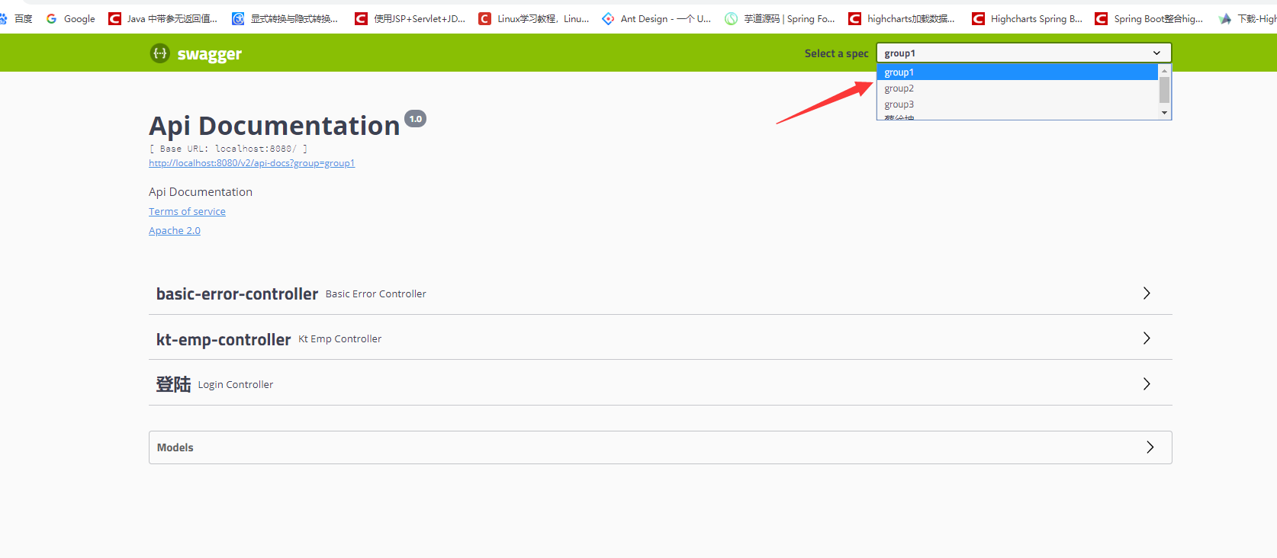Expand the 登陆 Login Controller section

pos(661,384)
